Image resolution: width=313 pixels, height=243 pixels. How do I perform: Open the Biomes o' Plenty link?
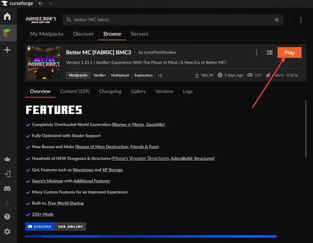point(128,125)
